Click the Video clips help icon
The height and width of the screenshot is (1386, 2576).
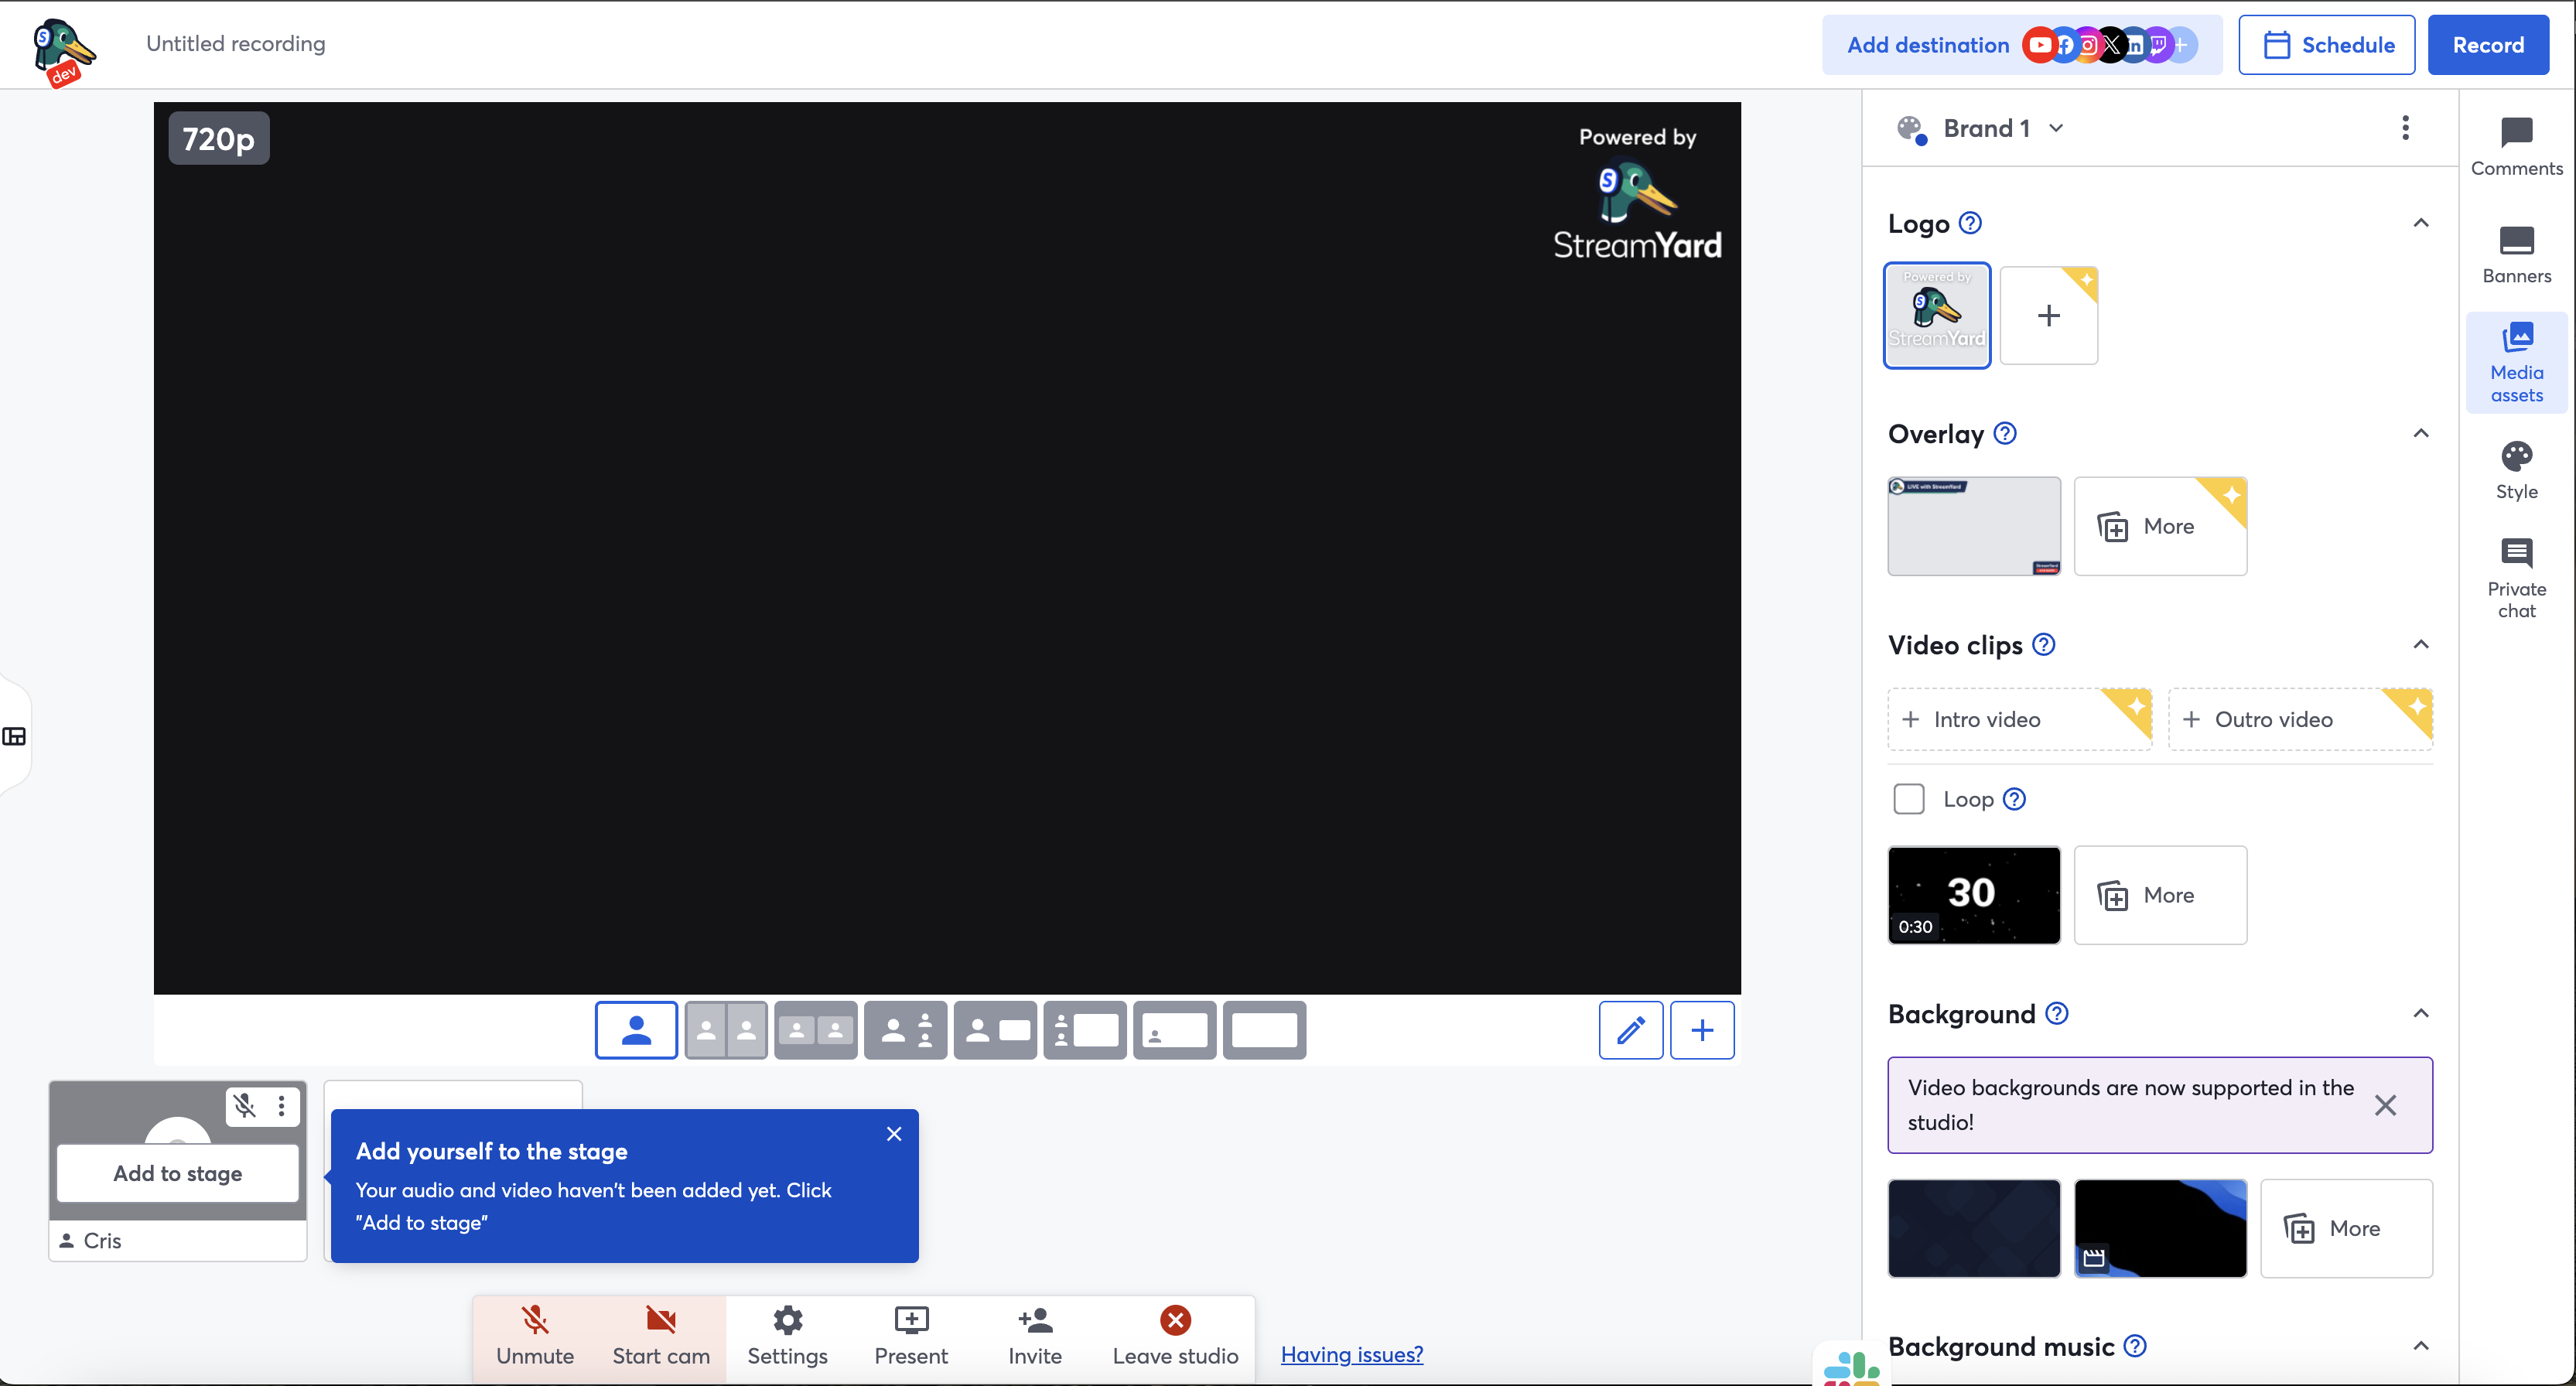tap(2044, 644)
